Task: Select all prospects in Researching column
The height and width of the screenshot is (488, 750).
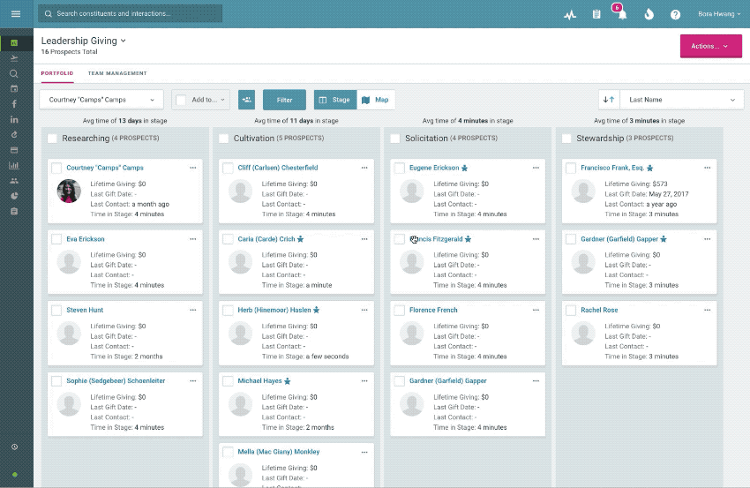Action: click(52, 139)
